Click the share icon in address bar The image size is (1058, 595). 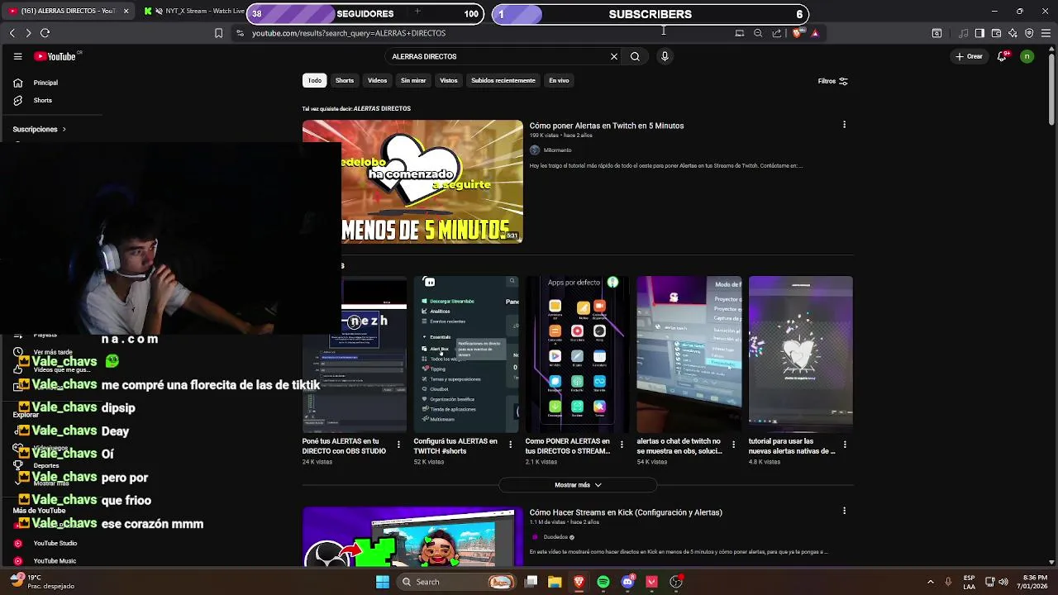point(777,33)
